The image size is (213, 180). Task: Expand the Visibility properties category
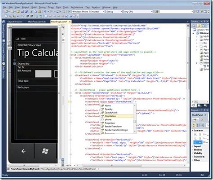click(x=192, y=153)
